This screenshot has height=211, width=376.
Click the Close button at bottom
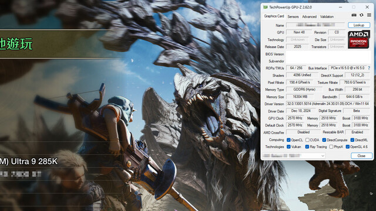pyautogui.click(x=361, y=156)
